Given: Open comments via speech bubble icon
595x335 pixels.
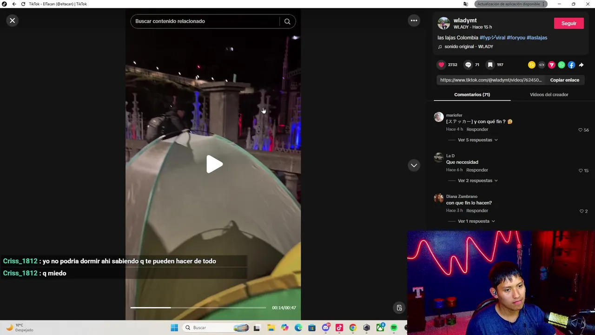Looking at the screenshot, I should pyautogui.click(x=468, y=65).
